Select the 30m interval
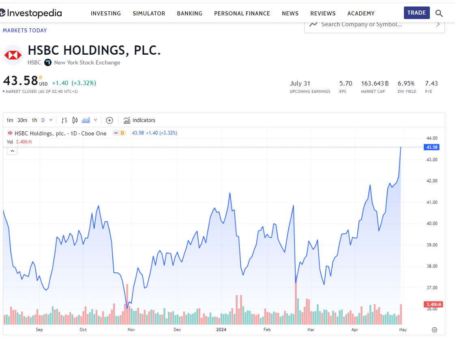 click(22, 120)
